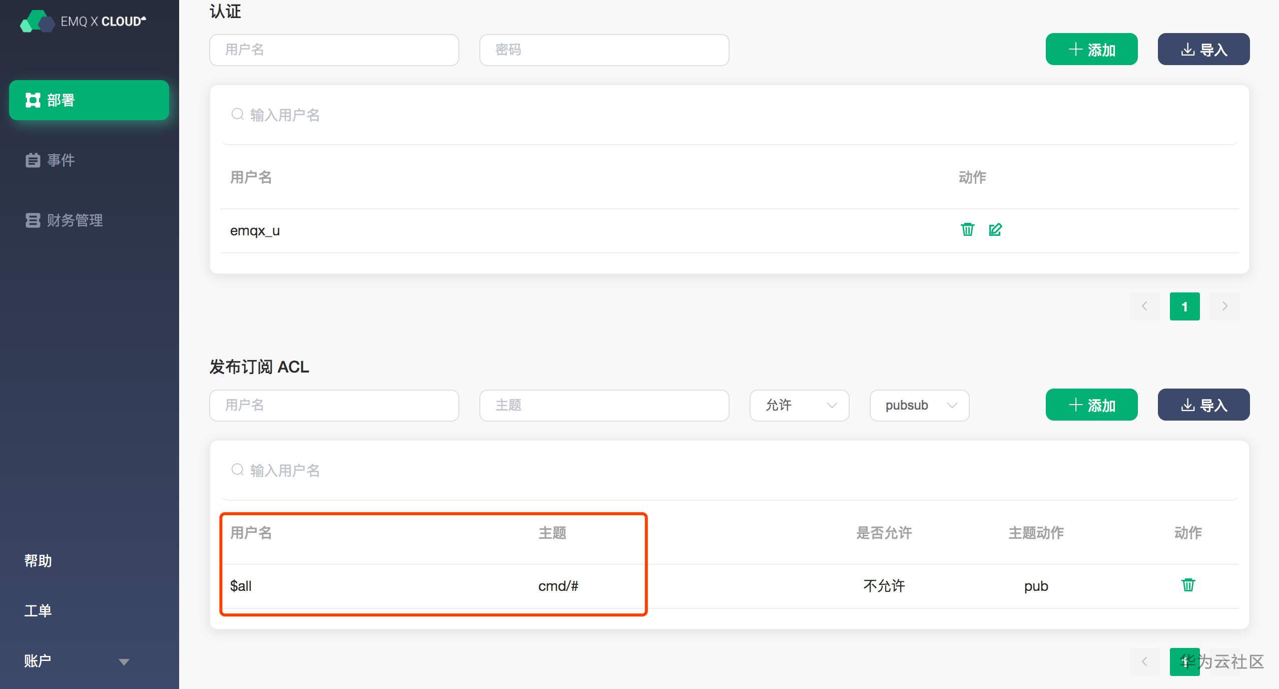The height and width of the screenshot is (689, 1279).
Task: Delete the emqx_u user with trash icon
Action: (967, 230)
